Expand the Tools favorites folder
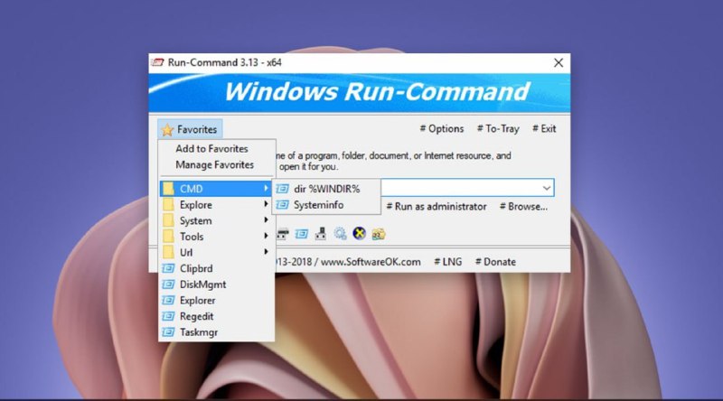 tap(215, 237)
